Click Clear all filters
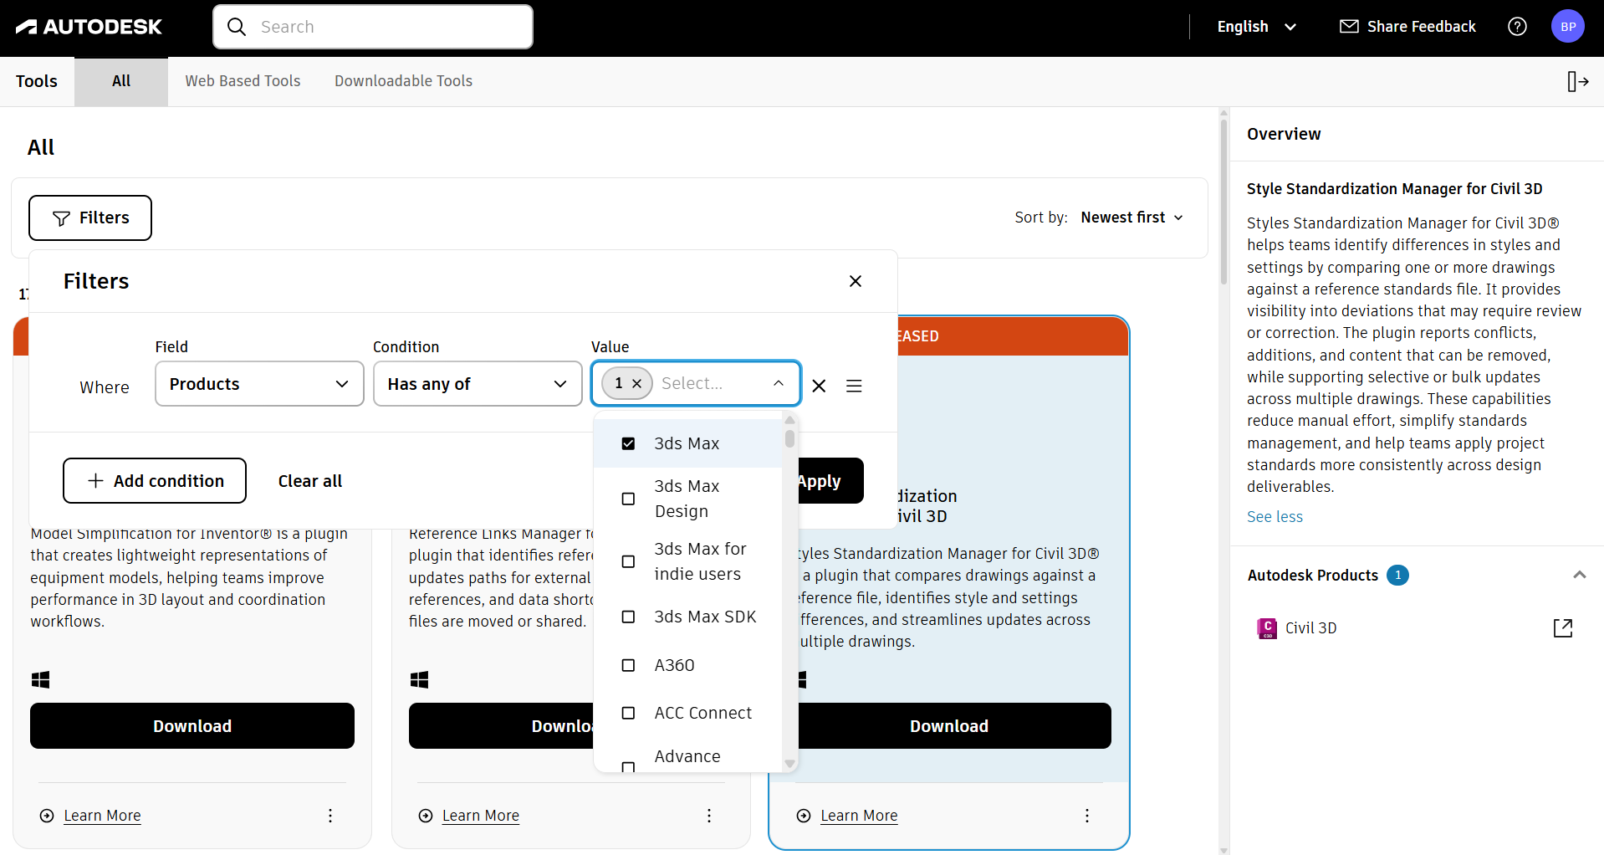The height and width of the screenshot is (855, 1604). 310,481
